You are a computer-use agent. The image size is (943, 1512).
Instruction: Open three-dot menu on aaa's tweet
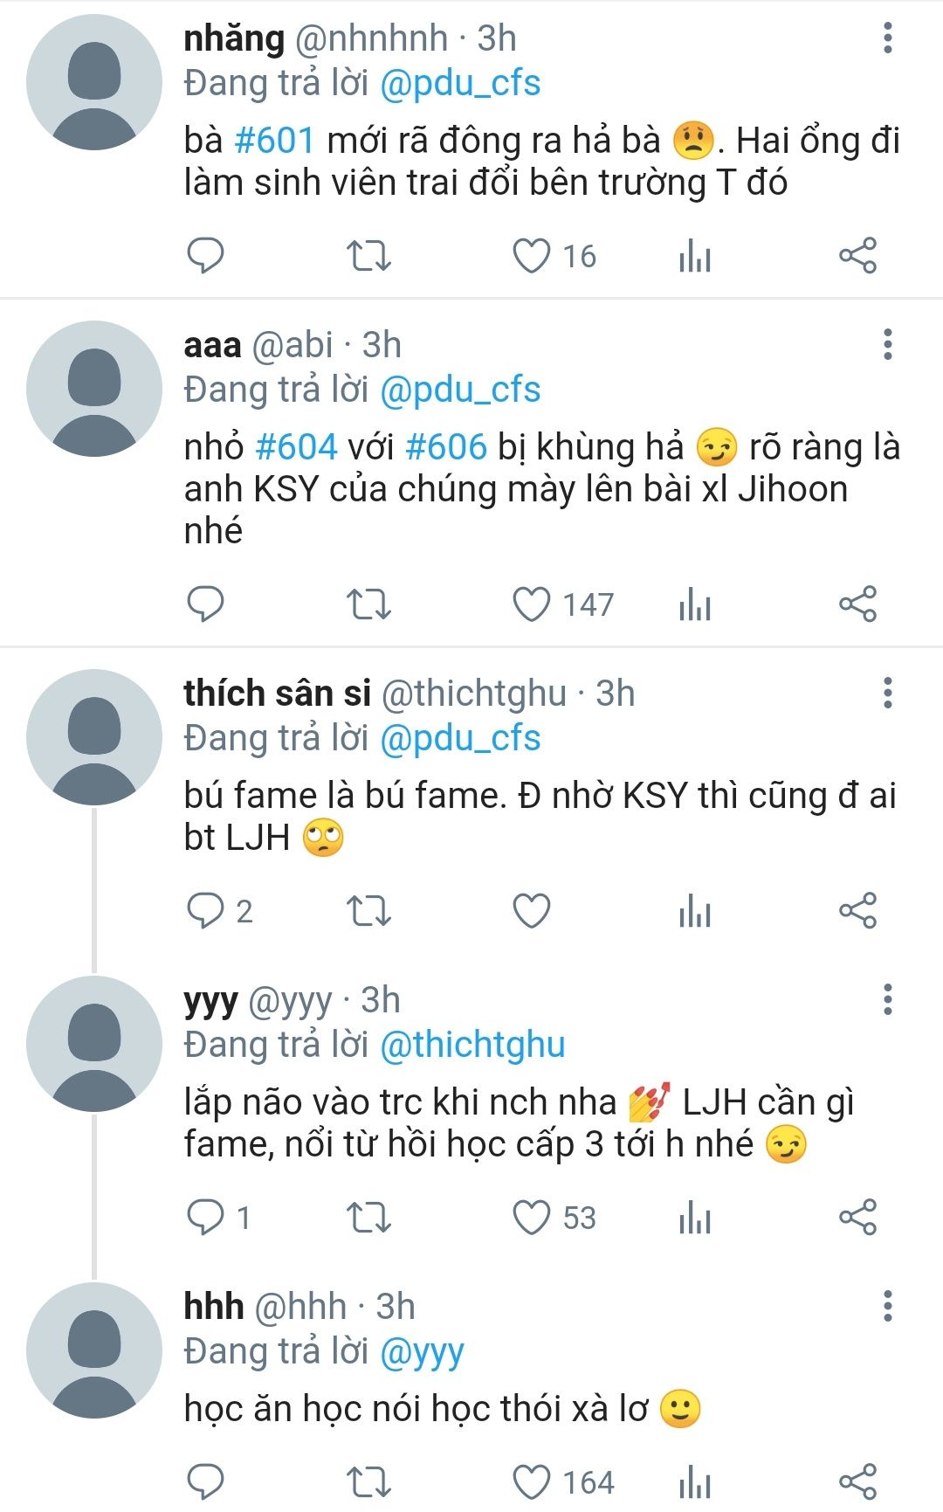[x=887, y=345]
